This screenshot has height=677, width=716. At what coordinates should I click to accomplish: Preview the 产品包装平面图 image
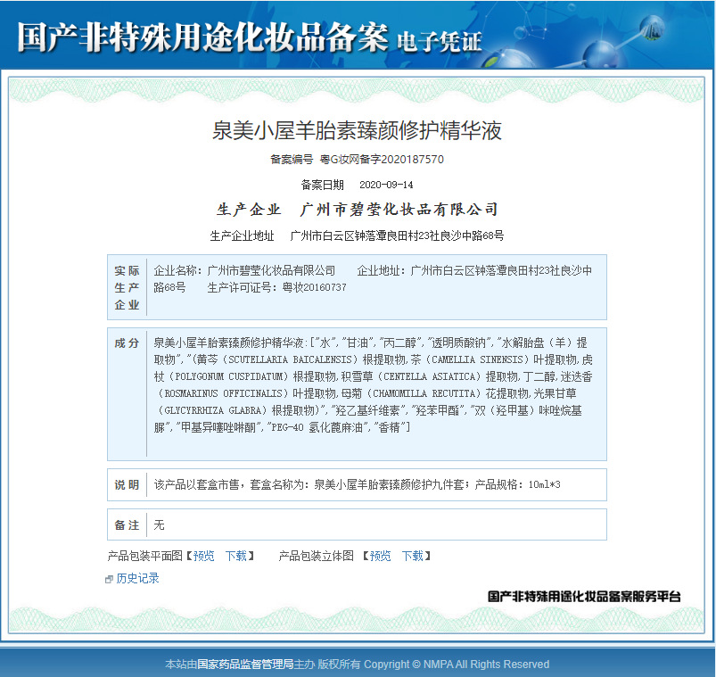(x=203, y=556)
